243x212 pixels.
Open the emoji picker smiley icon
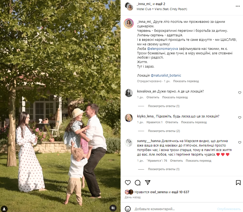pos(128,209)
